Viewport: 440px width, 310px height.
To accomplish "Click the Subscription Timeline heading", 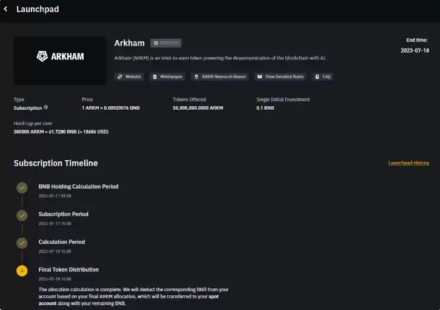I will (56, 163).
